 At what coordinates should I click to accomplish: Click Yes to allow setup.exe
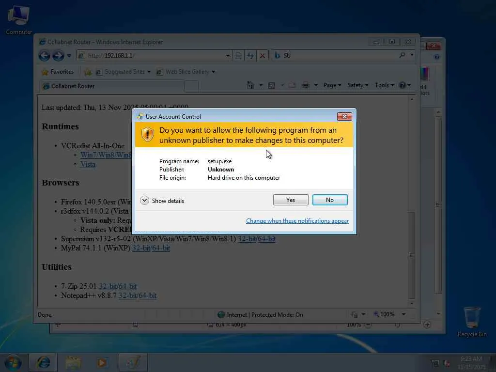(291, 200)
